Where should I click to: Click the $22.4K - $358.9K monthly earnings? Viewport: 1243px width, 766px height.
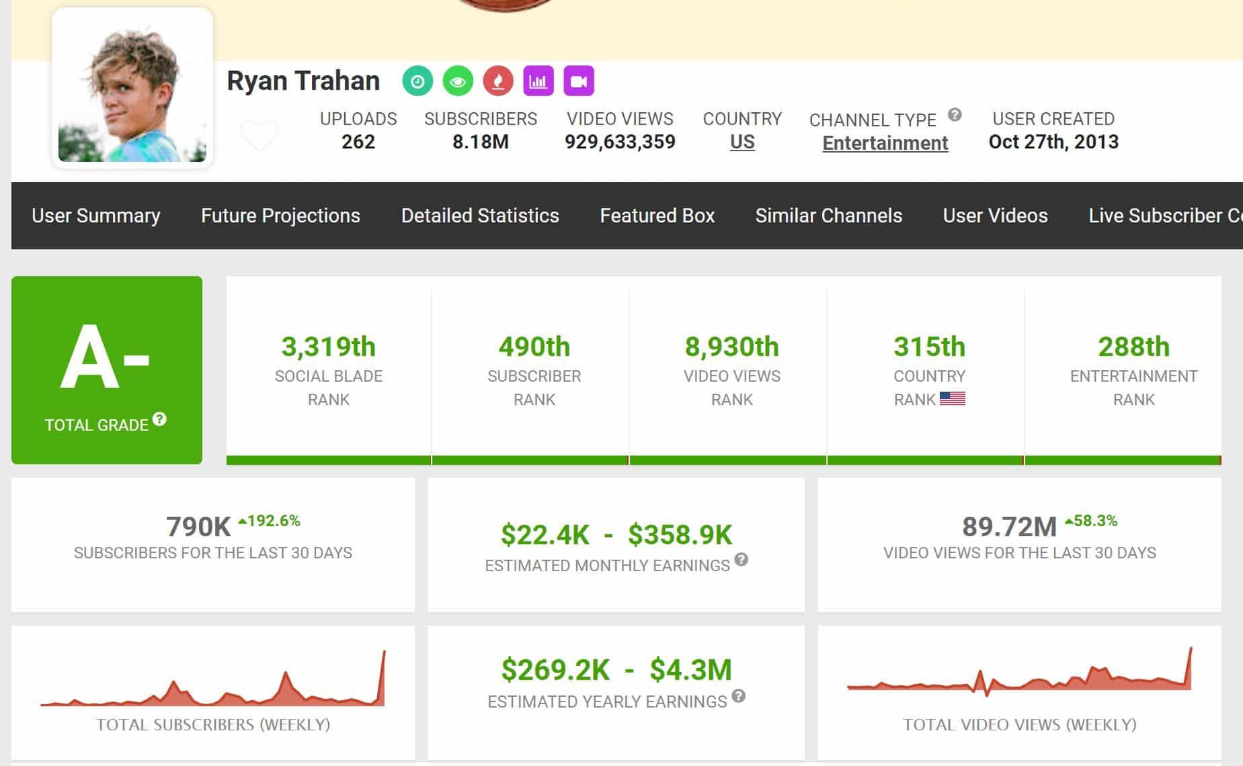coord(616,535)
